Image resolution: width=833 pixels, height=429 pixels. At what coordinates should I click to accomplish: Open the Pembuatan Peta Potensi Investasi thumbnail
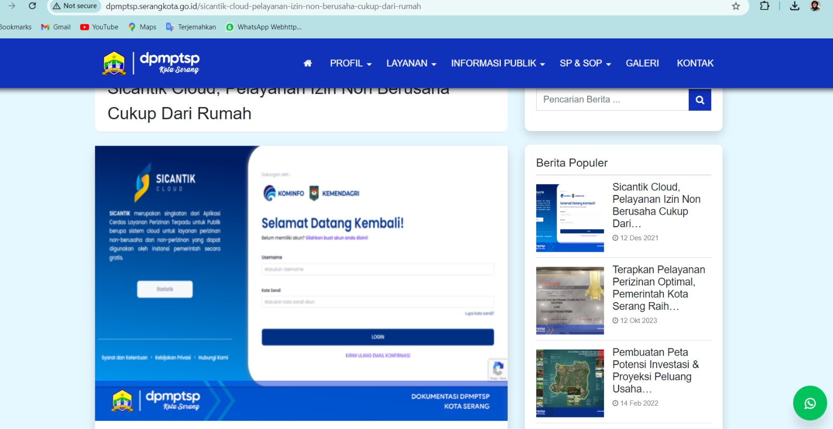point(570,383)
